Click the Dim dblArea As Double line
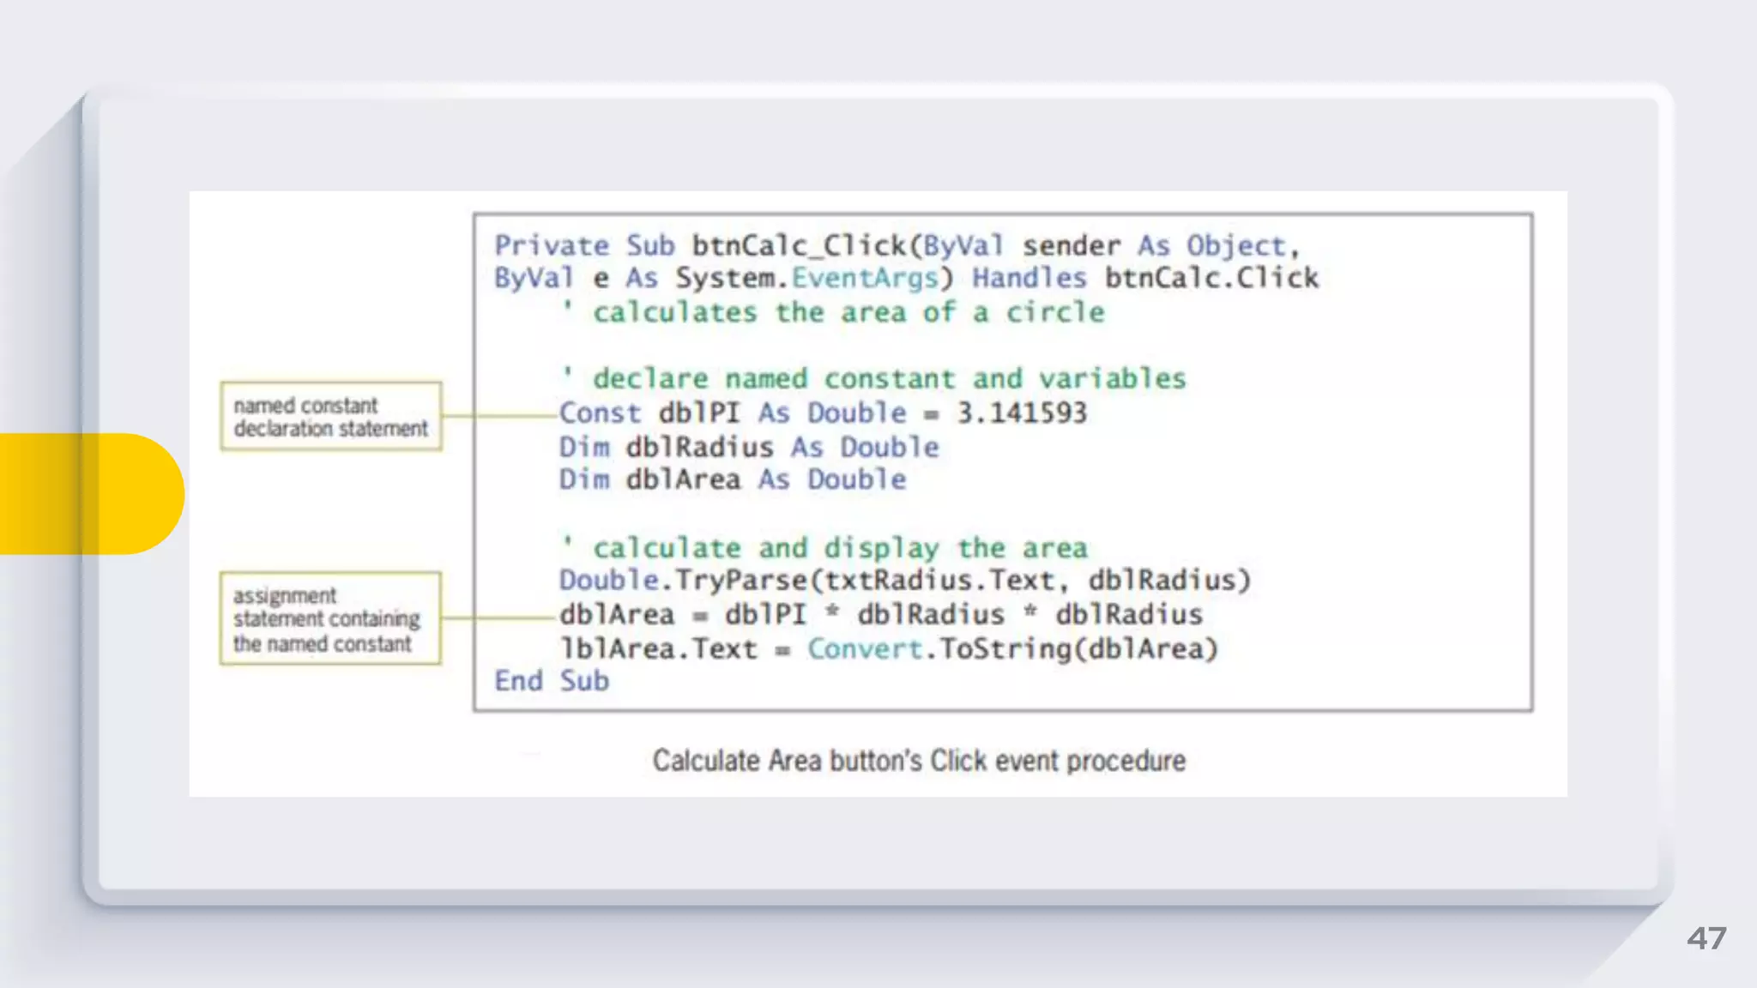The height and width of the screenshot is (988, 1757). coord(732,479)
